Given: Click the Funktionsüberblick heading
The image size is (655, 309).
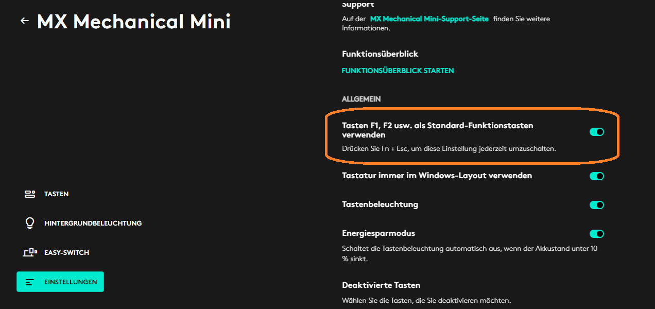Looking at the screenshot, I should click(x=380, y=54).
